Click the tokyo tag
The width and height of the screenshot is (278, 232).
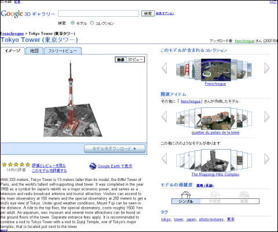pos(166,219)
